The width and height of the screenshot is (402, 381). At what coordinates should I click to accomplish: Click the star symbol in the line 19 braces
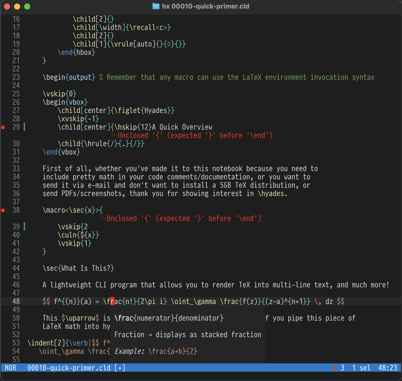(x=169, y=44)
